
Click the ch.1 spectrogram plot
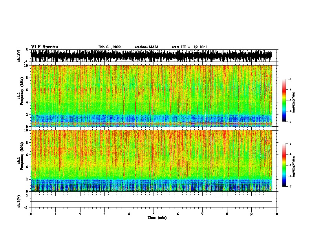[152, 96]
